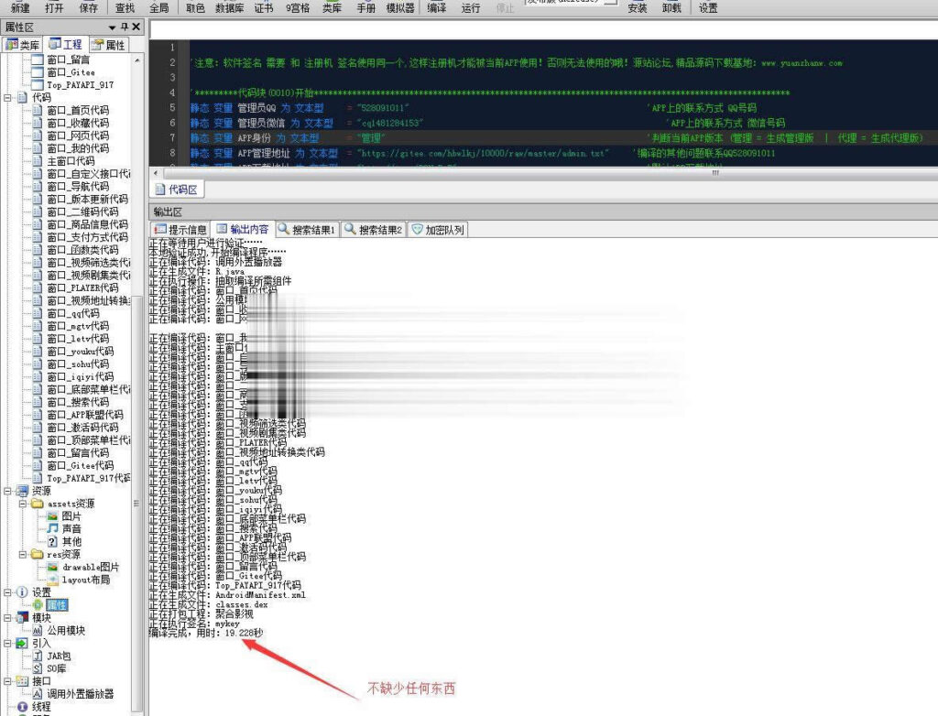The width and height of the screenshot is (938, 716).
Task: Click the 图片 image resource icon
Action: point(52,516)
